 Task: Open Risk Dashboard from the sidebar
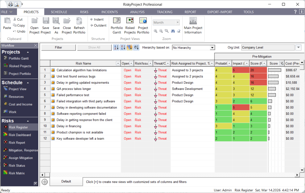coord(20,135)
